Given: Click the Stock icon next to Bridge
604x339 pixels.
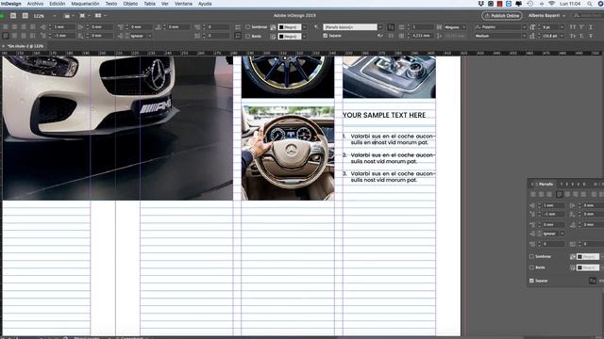Looking at the screenshot, I should [x=25, y=16].
